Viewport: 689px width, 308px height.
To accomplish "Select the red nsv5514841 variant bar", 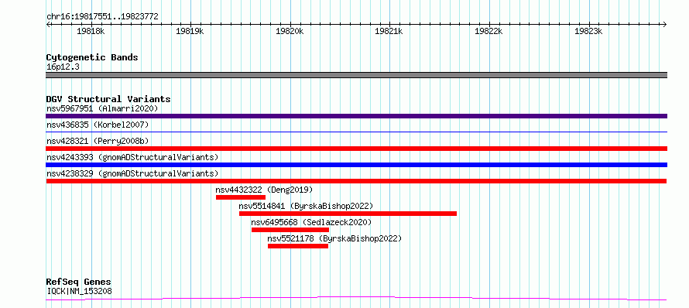I will point(348,214).
